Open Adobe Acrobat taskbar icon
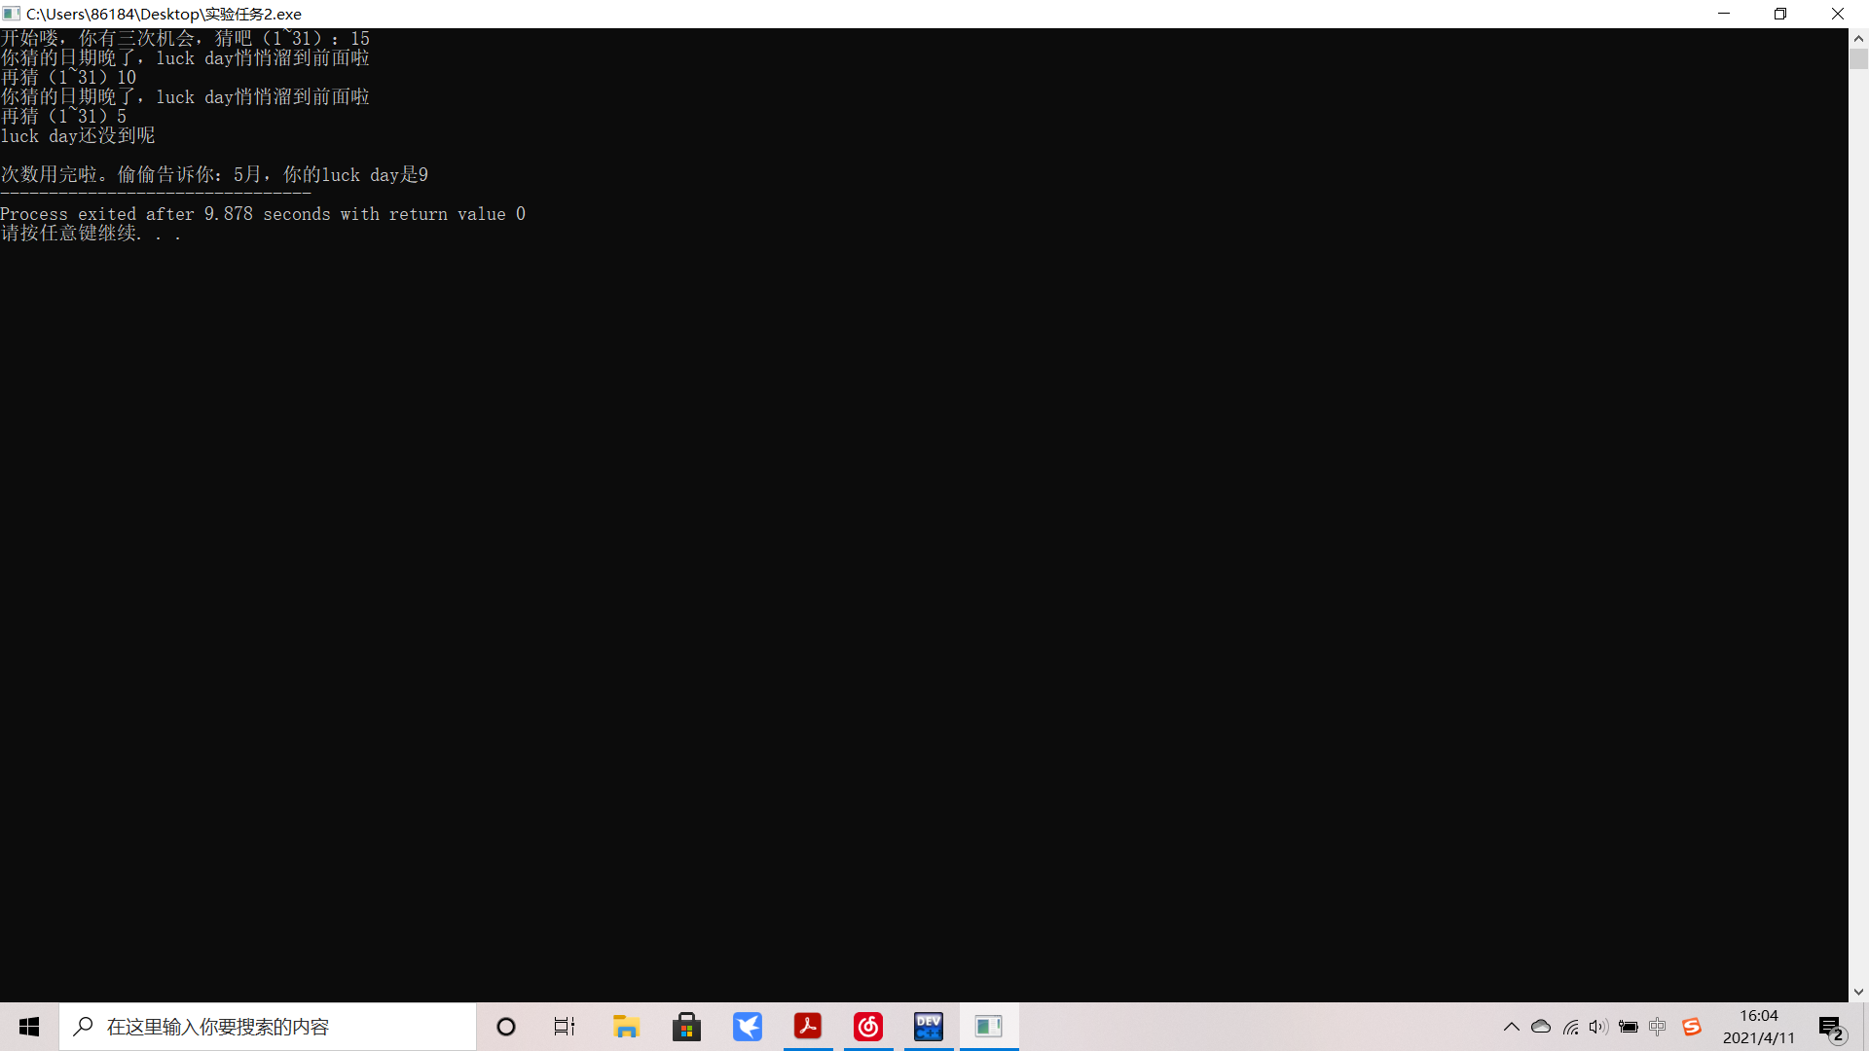This screenshot has width=1869, height=1051. (808, 1027)
